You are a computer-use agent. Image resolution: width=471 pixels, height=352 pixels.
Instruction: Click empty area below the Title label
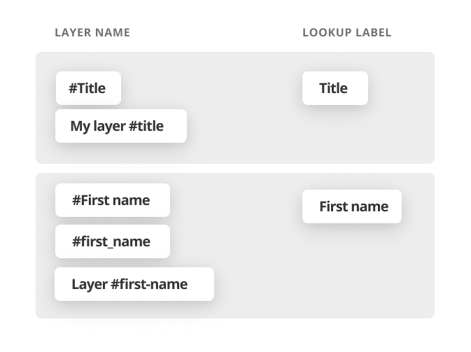pos(335,136)
